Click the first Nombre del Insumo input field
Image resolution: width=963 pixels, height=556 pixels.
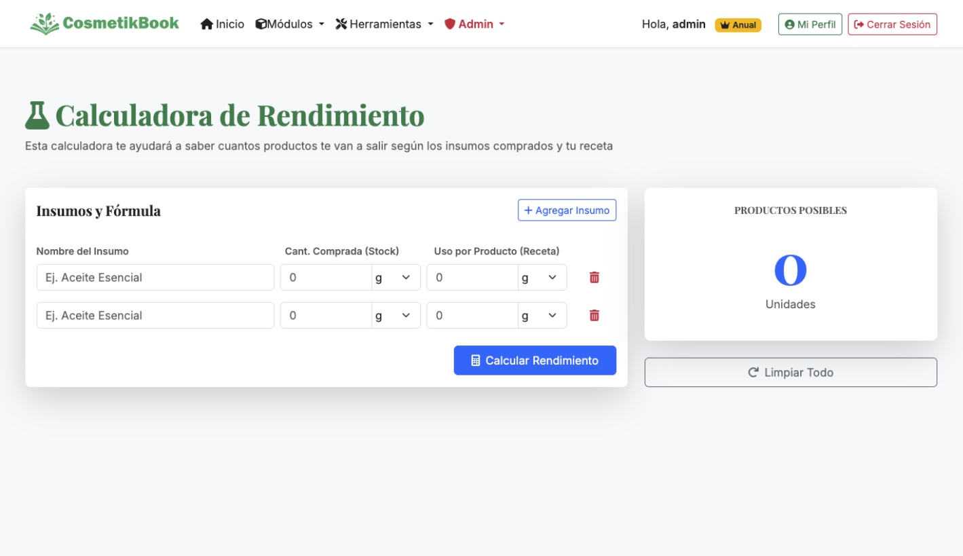pos(155,277)
